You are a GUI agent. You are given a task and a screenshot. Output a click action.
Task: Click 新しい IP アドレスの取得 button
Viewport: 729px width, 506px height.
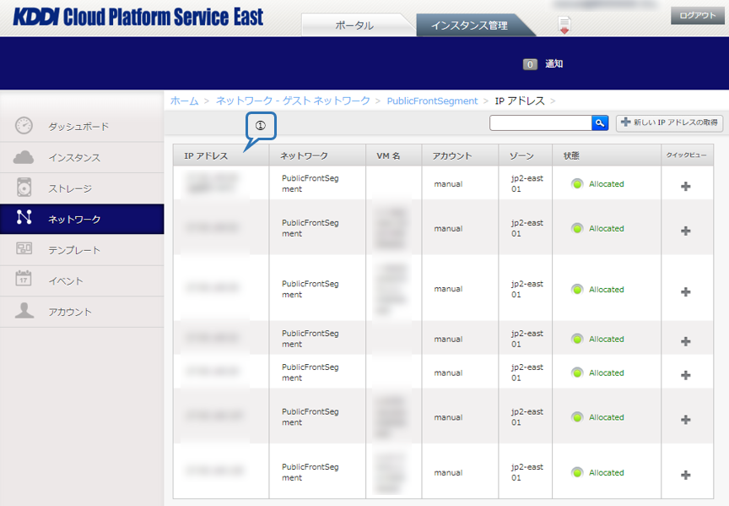coord(669,123)
